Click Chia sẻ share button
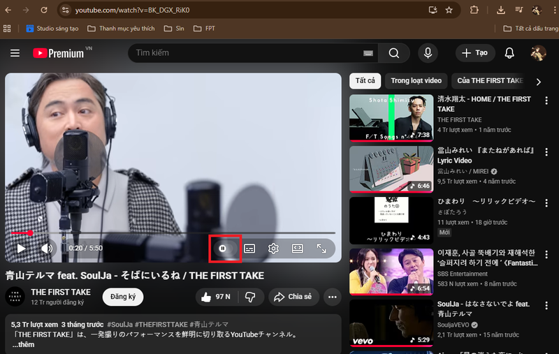Viewport: 559px width, 354px height. [x=293, y=297]
